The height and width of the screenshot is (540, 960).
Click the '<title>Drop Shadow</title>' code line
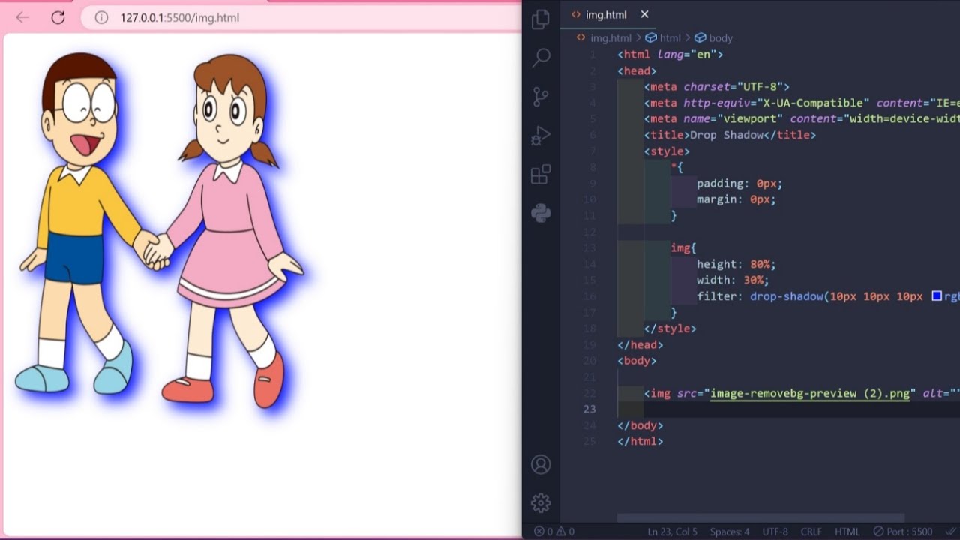(x=730, y=135)
